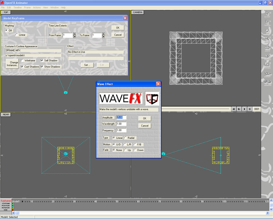Click the orange SIZE keyframe marker

(13, 210)
